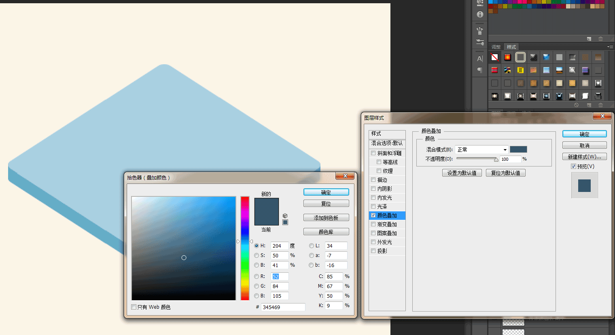Apply the highlighted outlined square style preset
This screenshot has height=335, width=615.
coord(520,57)
